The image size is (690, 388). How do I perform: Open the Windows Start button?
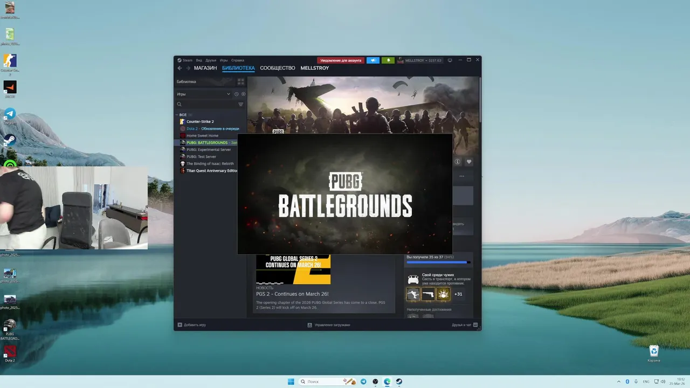pyautogui.click(x=291, y=382)
